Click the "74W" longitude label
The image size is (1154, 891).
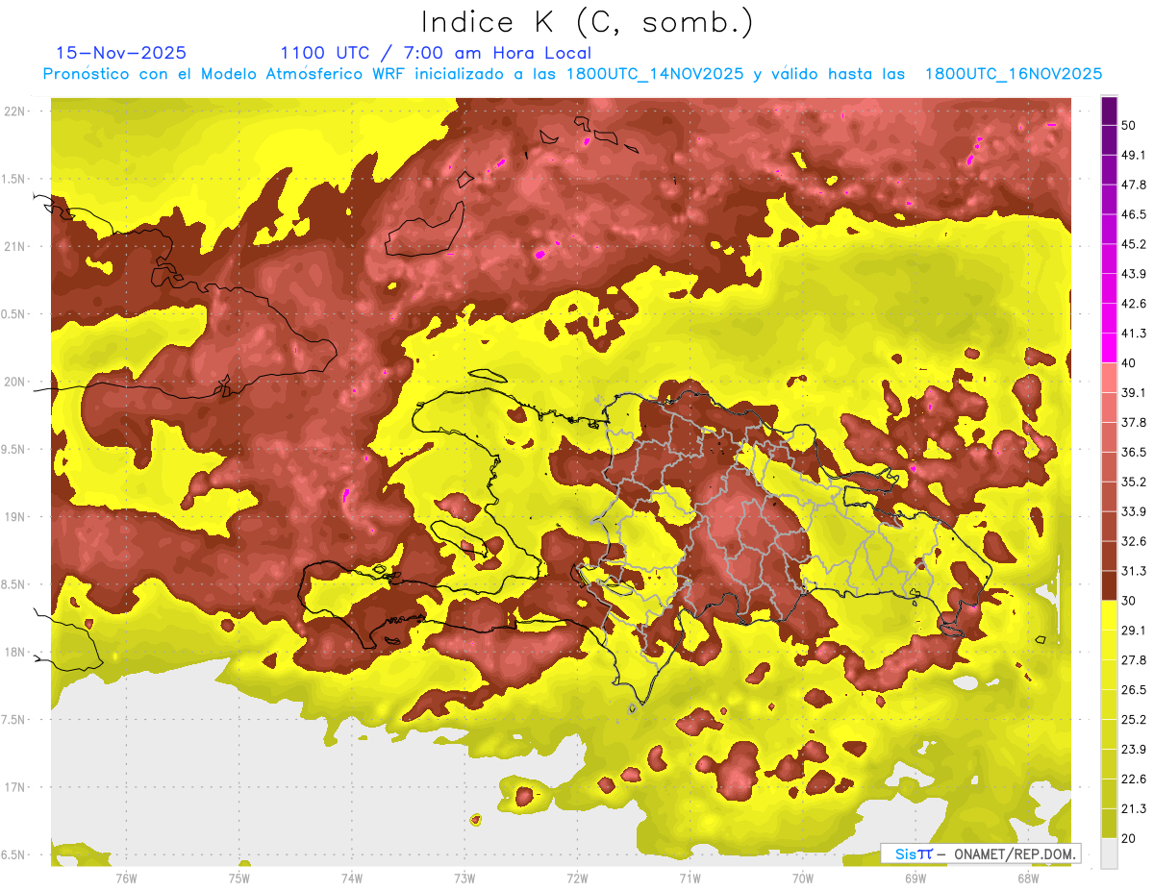351,879
